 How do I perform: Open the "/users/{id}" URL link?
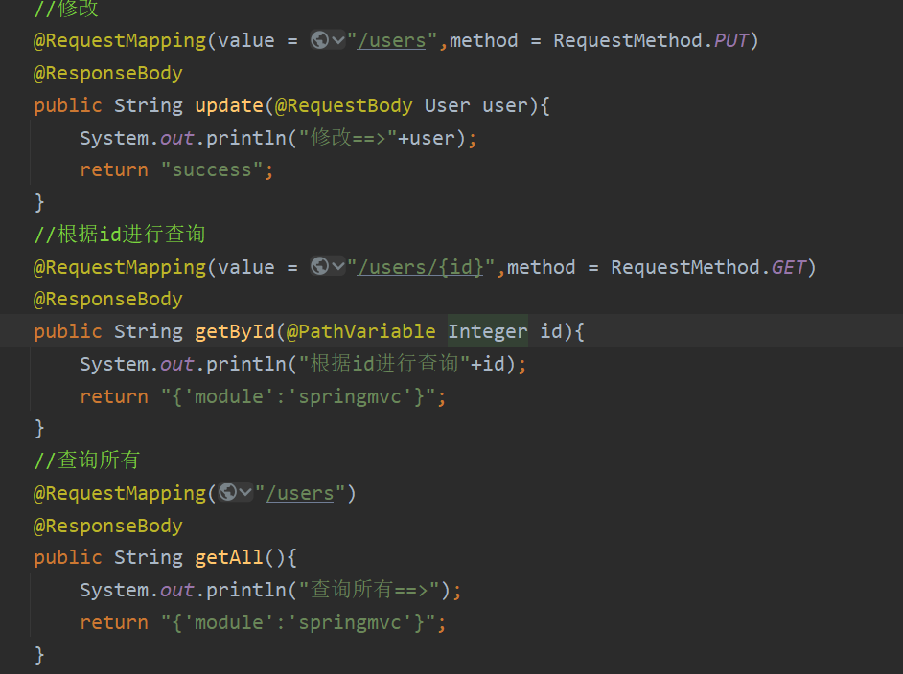[421, 267]
